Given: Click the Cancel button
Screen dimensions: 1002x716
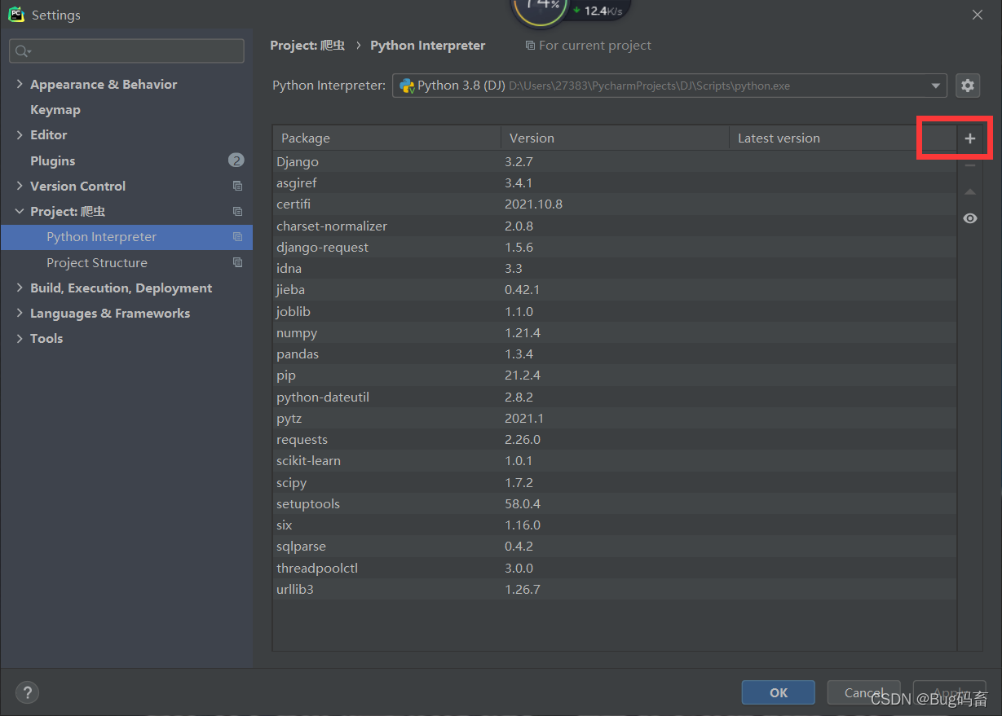Looking at the screenshot, I should click(x=863, y=692).
